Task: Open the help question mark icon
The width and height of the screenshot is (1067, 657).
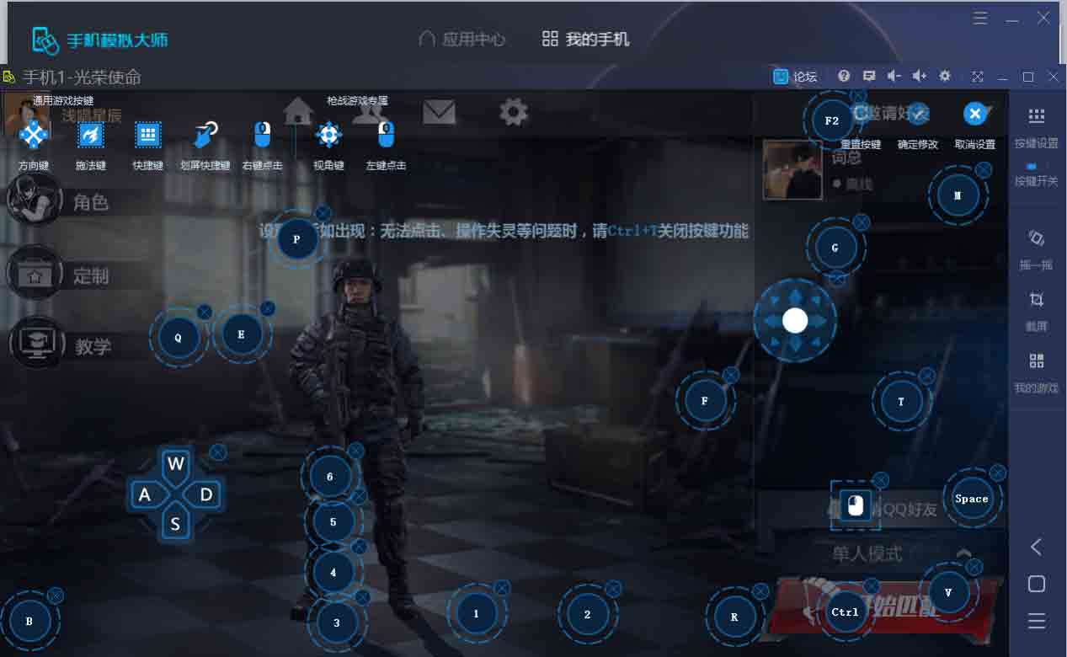Action: coord(844,76)
